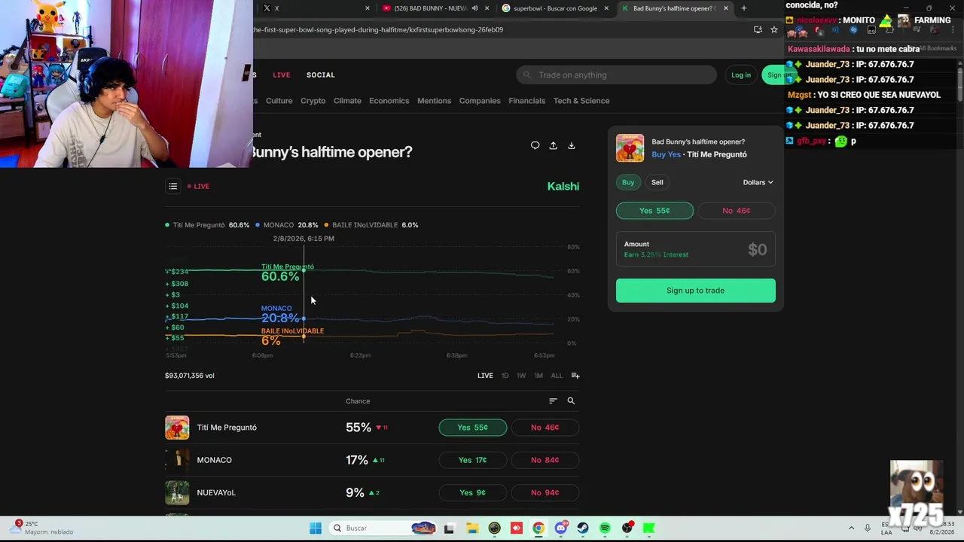Open the LIVE navigation item
The width and height of the screenshot is (964, 542).
click(281, 75)
